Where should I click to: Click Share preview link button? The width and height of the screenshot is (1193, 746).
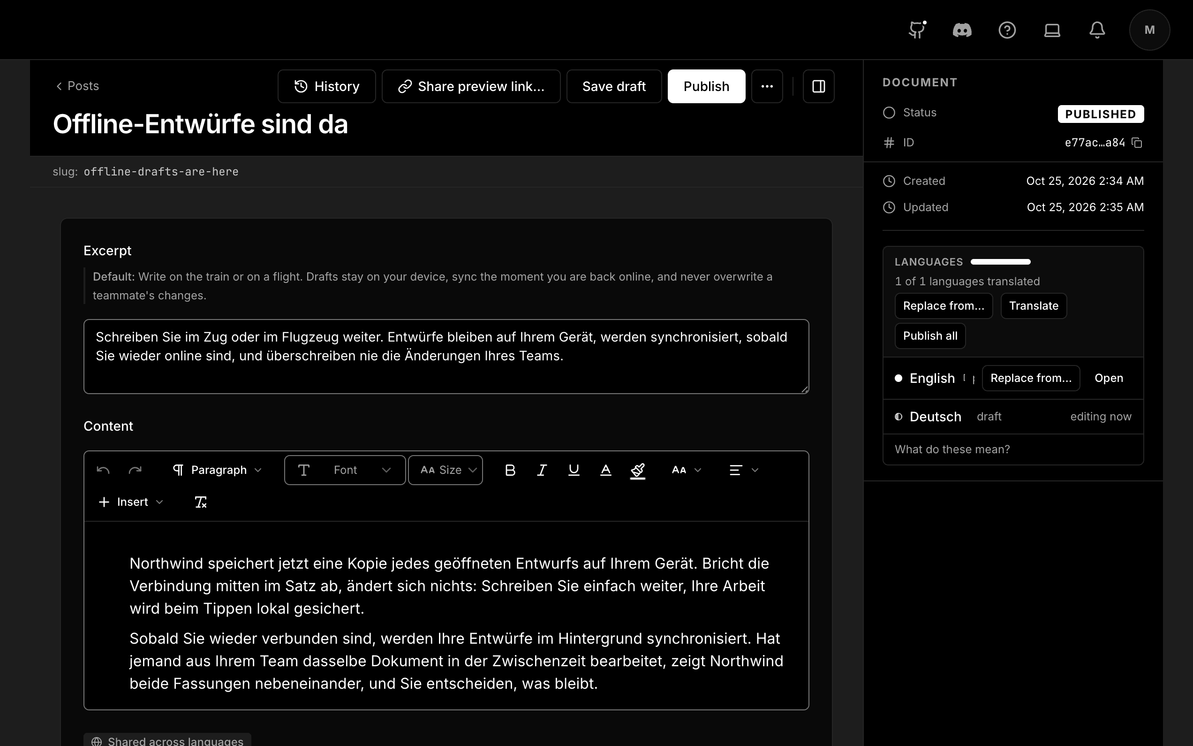point(471,86)
